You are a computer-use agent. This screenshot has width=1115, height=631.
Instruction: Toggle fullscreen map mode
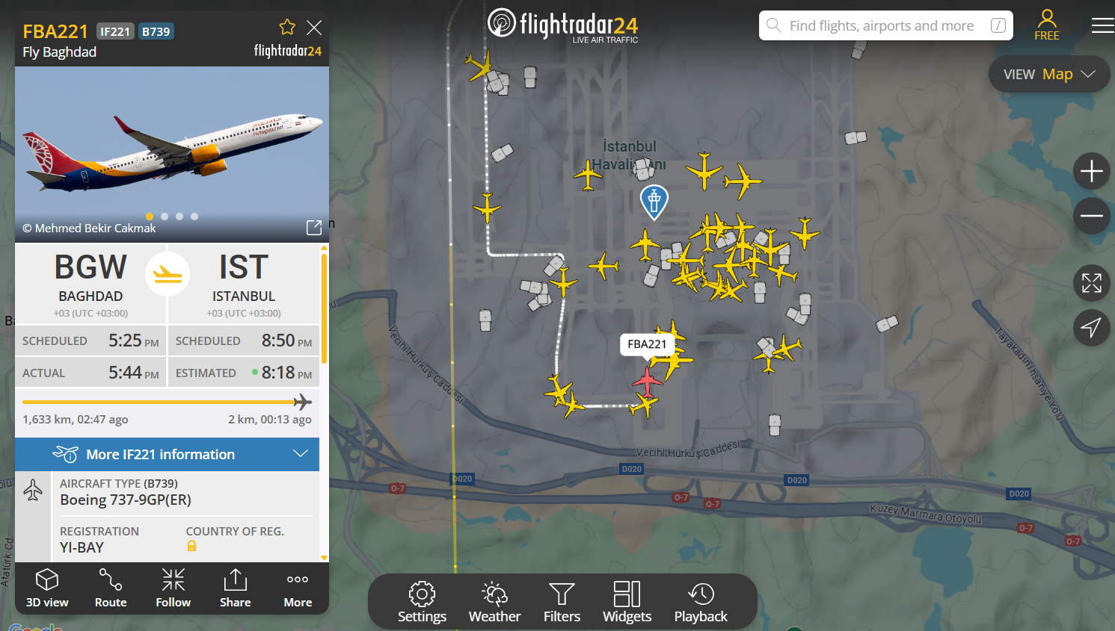pyautogui.click(x=1092, y=283)
